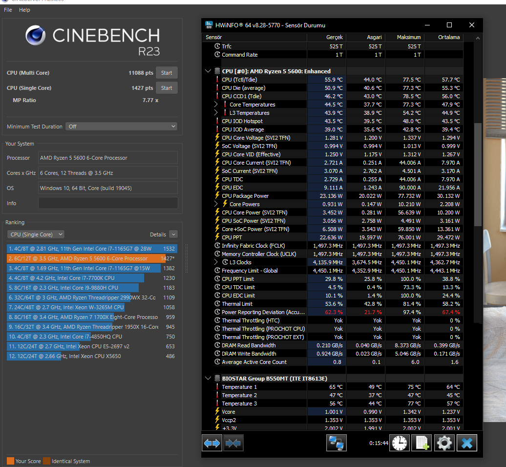Click the HWiNFO title bar app icon
This screenshot has height=467, width=506.
coord(209,25)
